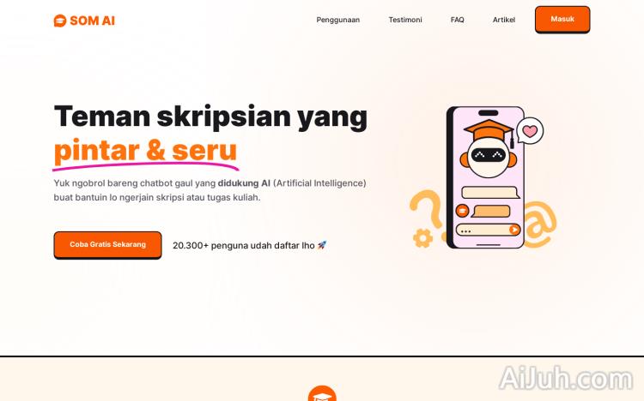The width and height of the screenshot is (644, 401).
Task: Click the heart speech bubble icon
Action: tap(530, 131)
